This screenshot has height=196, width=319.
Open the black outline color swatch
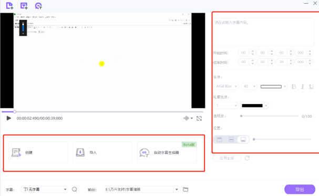point(254,106)
